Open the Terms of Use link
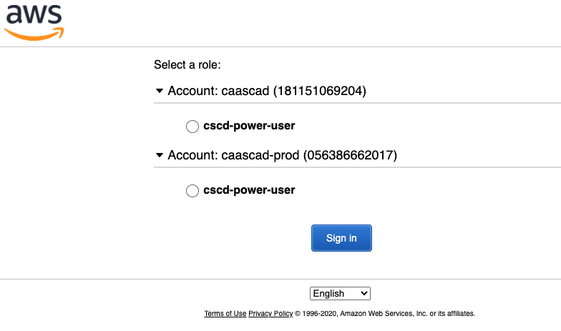The height and width of the screenshot is (331, 561). [225, 313]
